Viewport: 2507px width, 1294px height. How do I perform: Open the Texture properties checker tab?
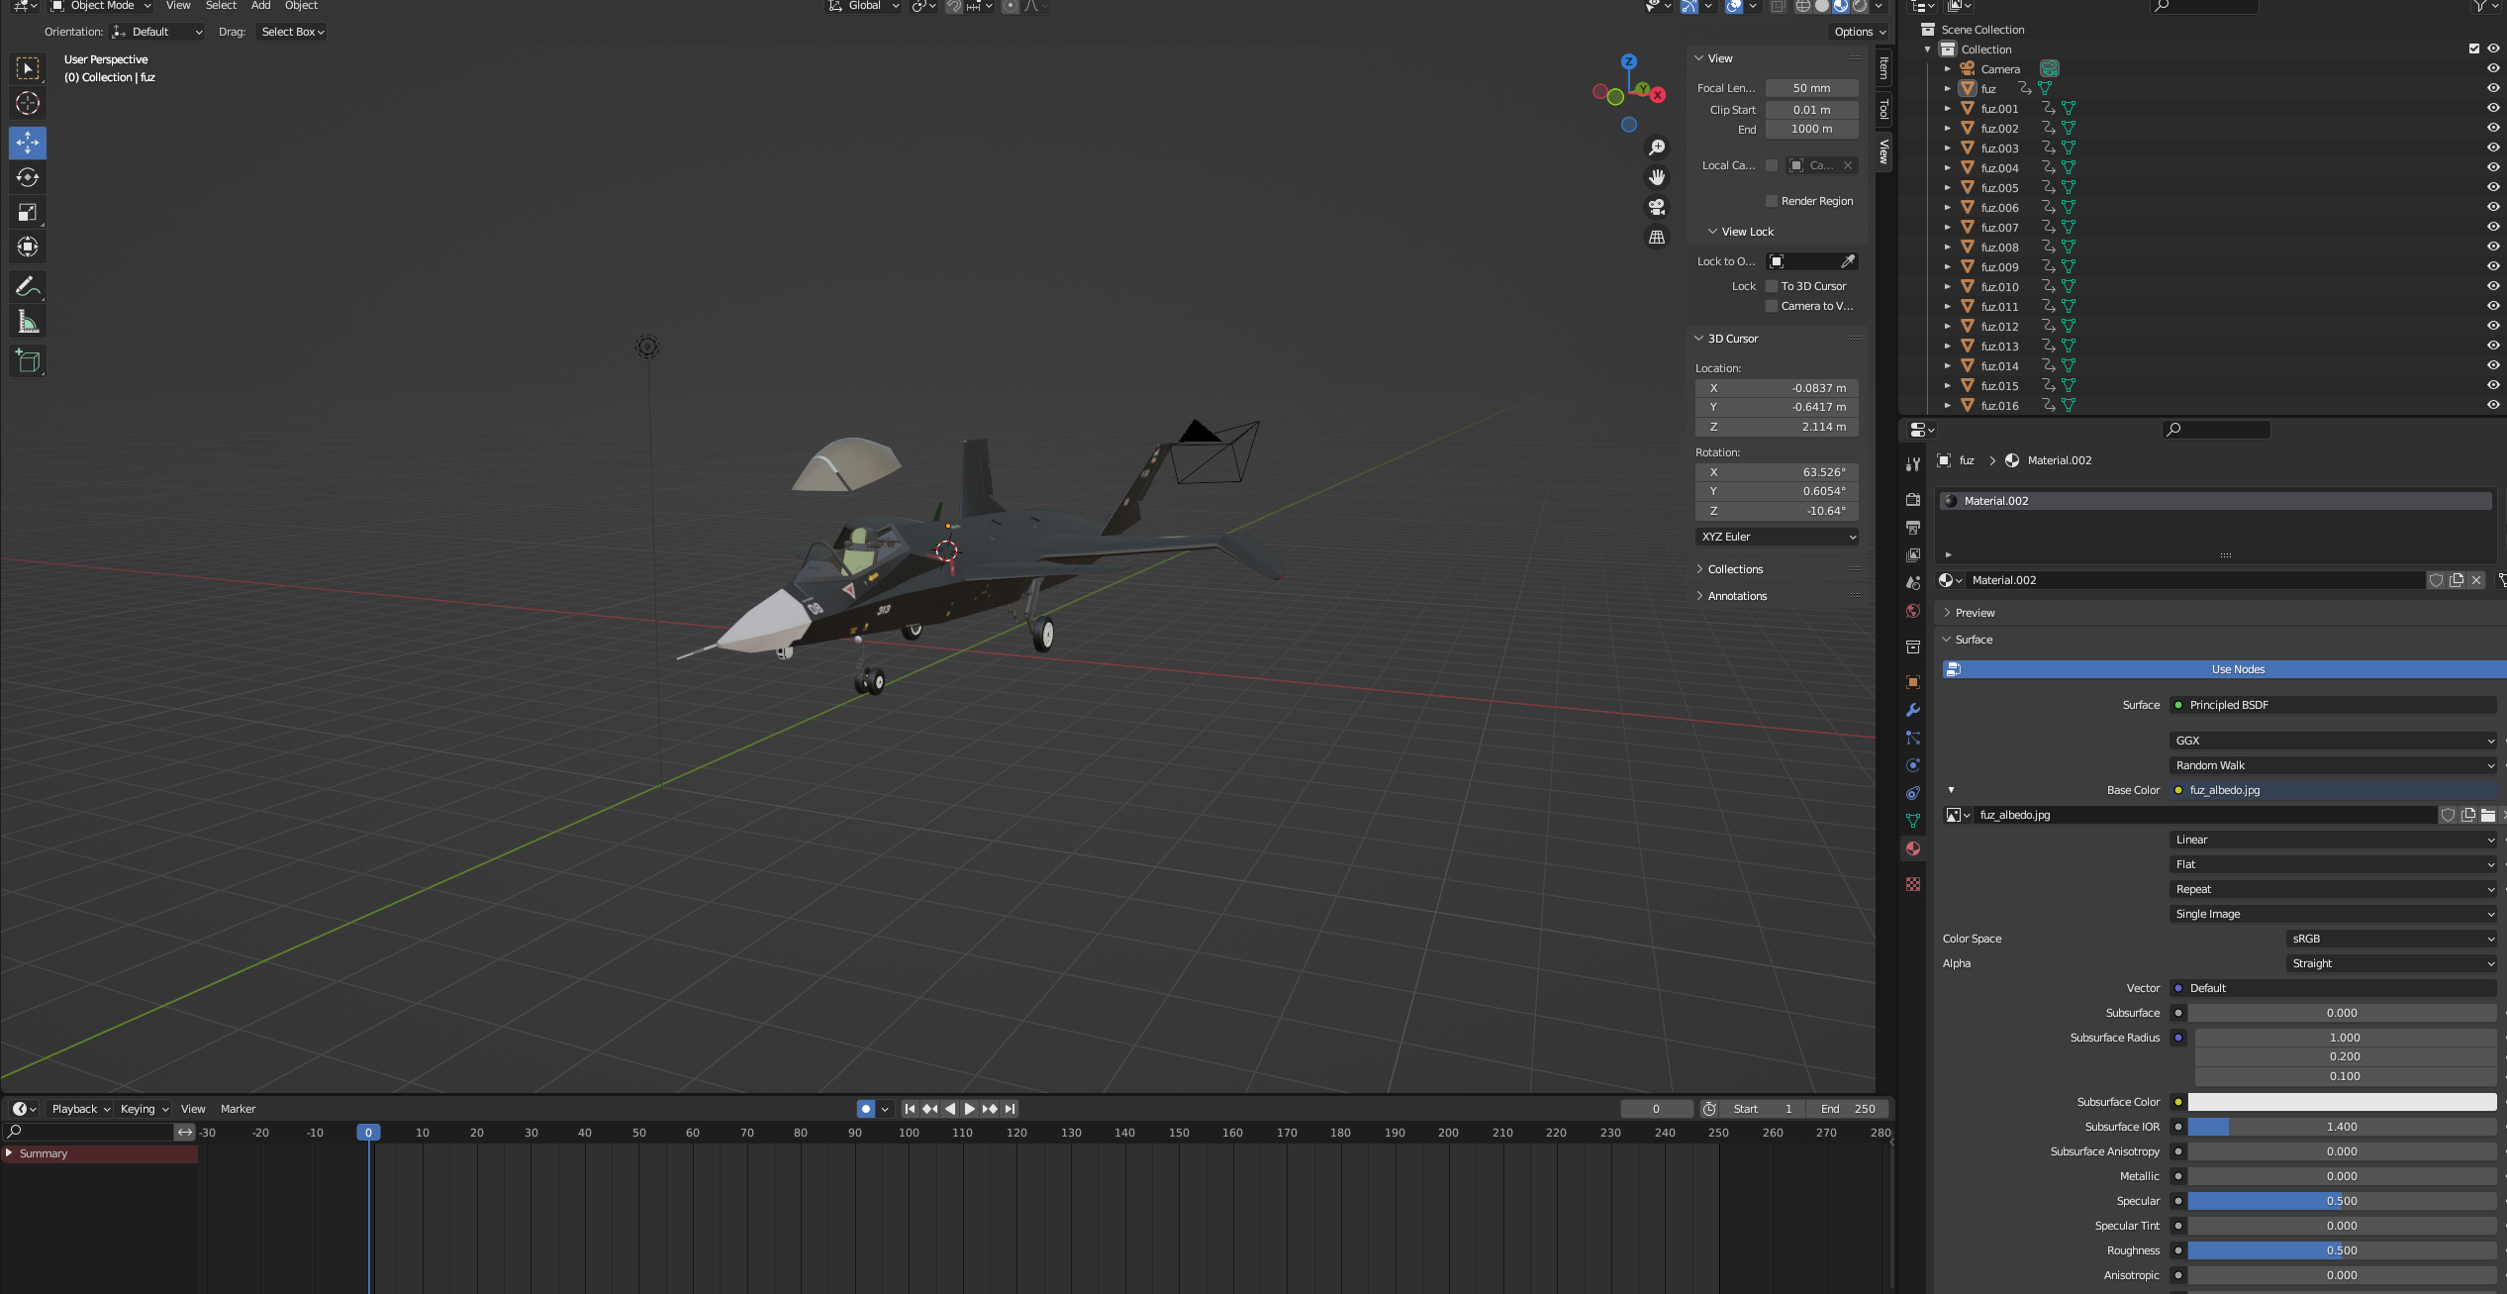[x=1913, y=884]
